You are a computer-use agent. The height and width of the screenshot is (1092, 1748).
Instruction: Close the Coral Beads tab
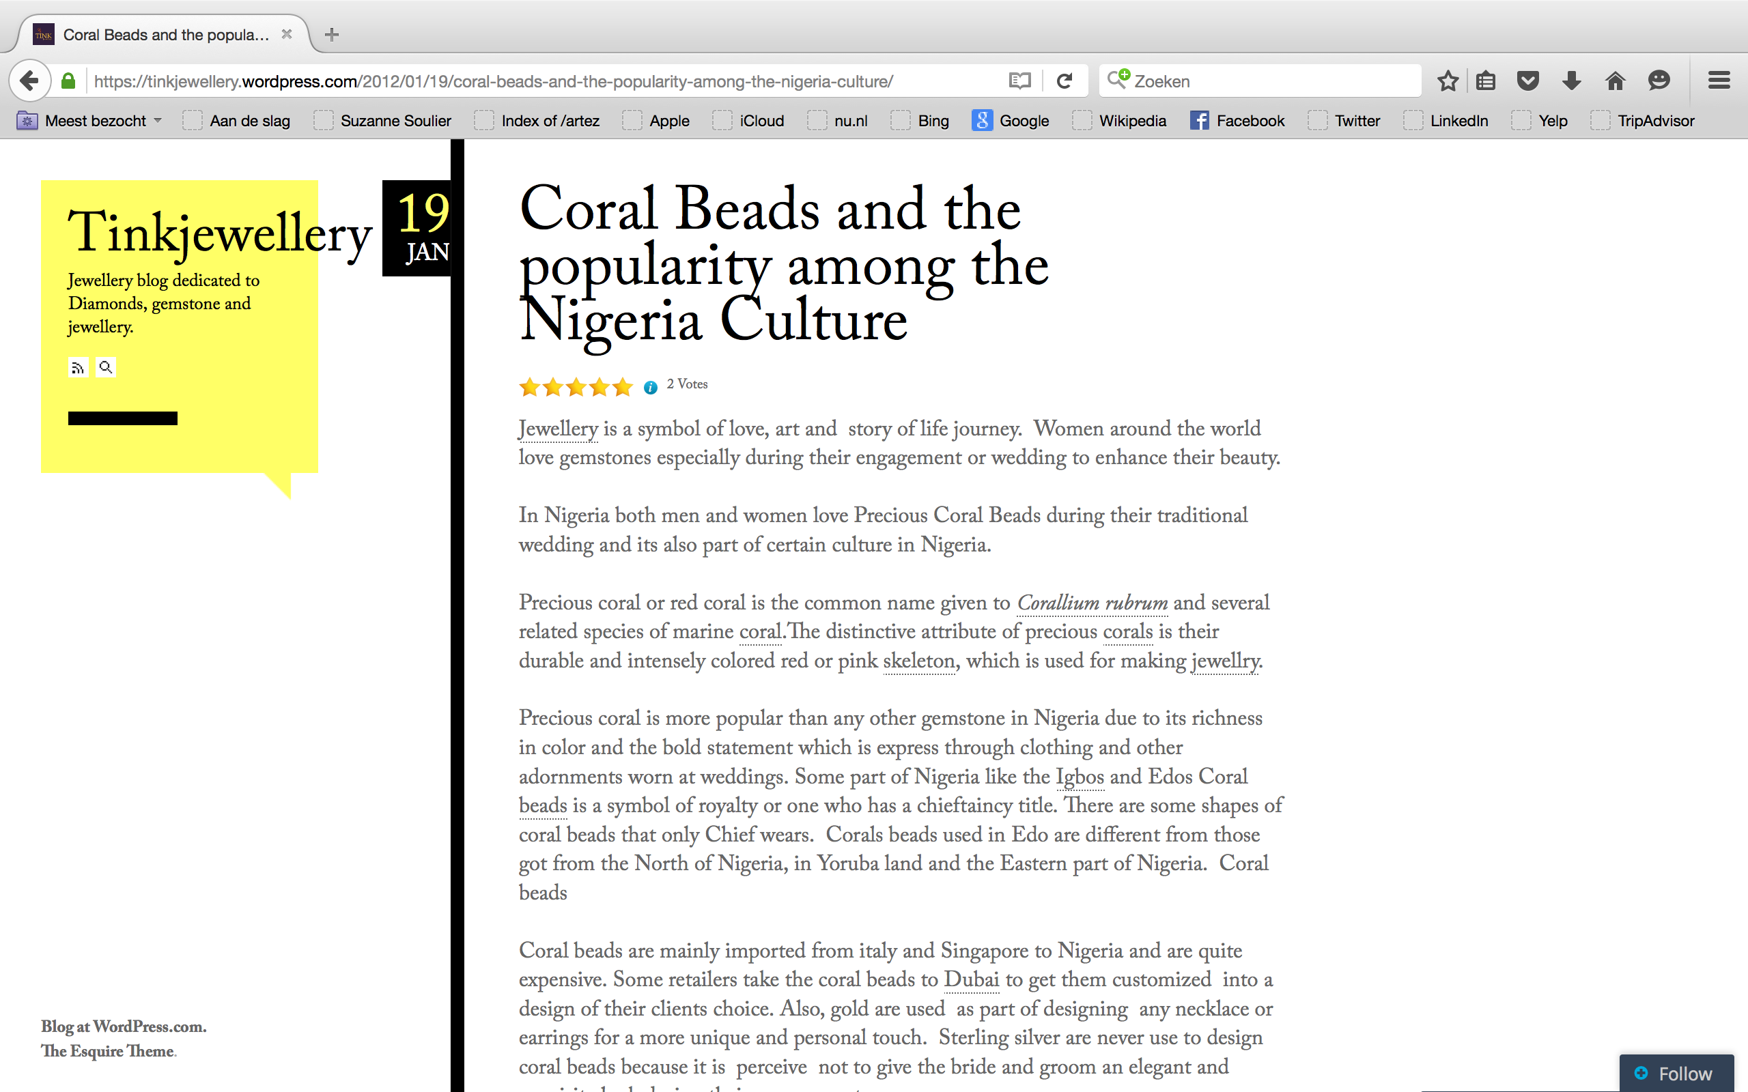point(287,34)
